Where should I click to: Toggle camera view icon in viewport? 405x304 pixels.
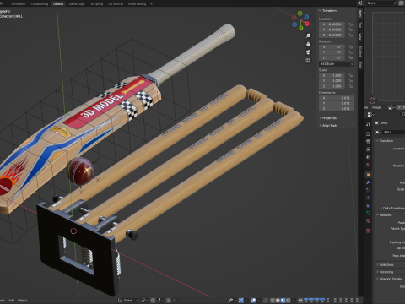[308, 52]
